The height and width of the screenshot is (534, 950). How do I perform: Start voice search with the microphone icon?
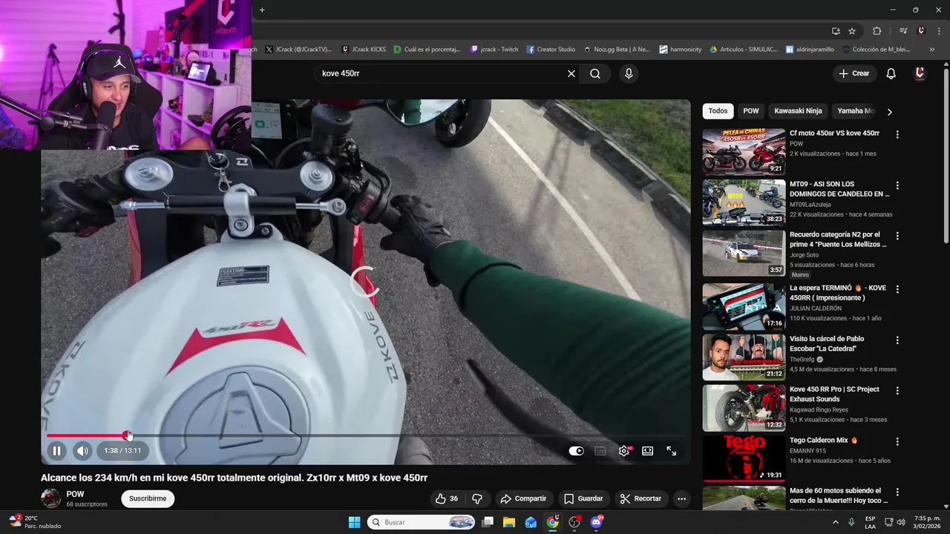629,73
